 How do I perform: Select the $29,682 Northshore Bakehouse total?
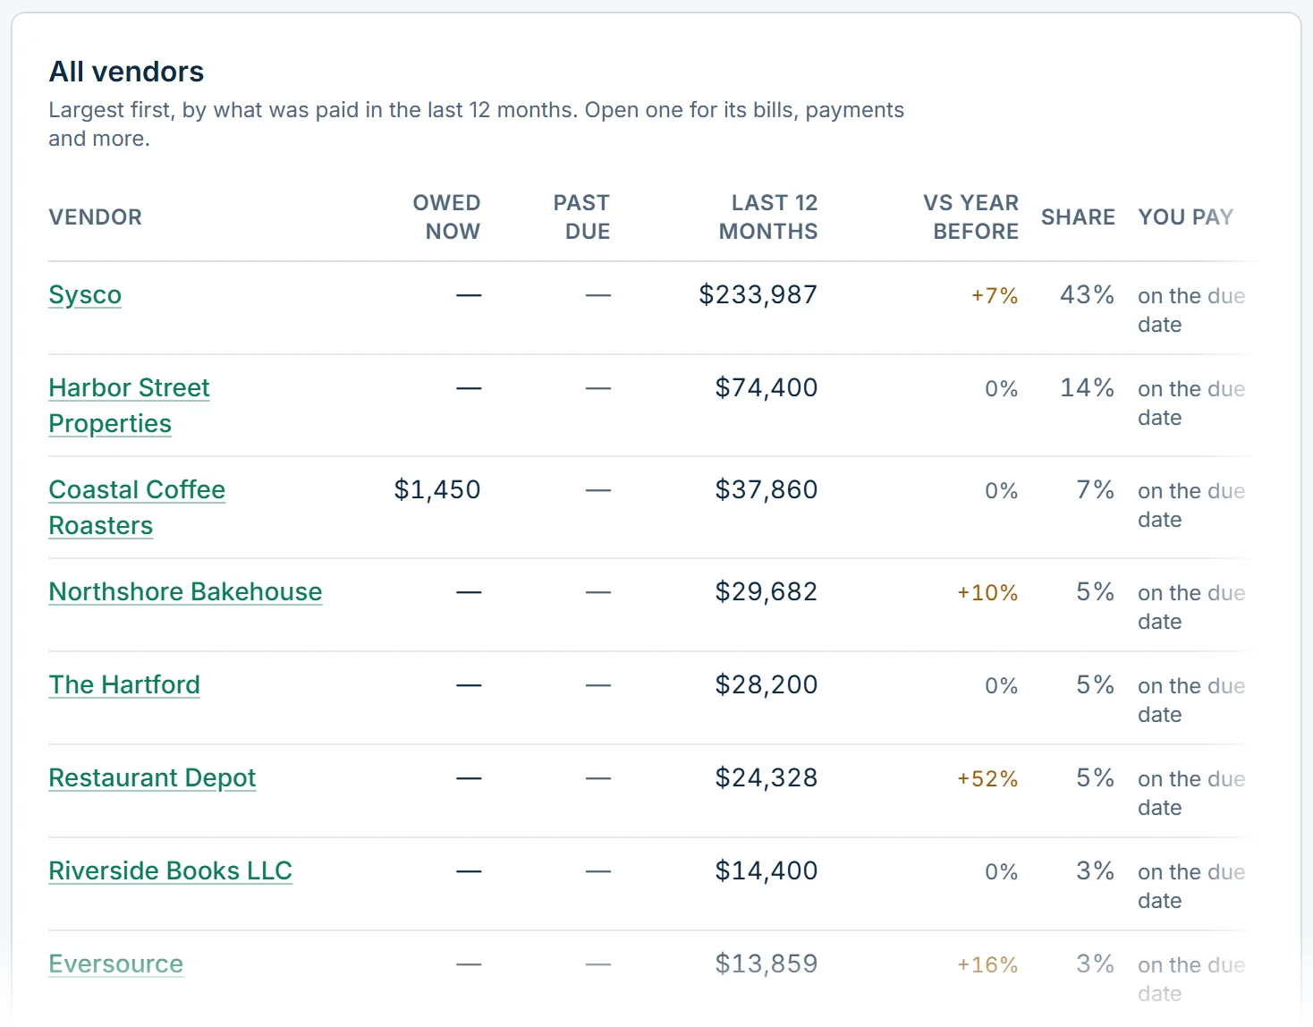tap(767, 592)
